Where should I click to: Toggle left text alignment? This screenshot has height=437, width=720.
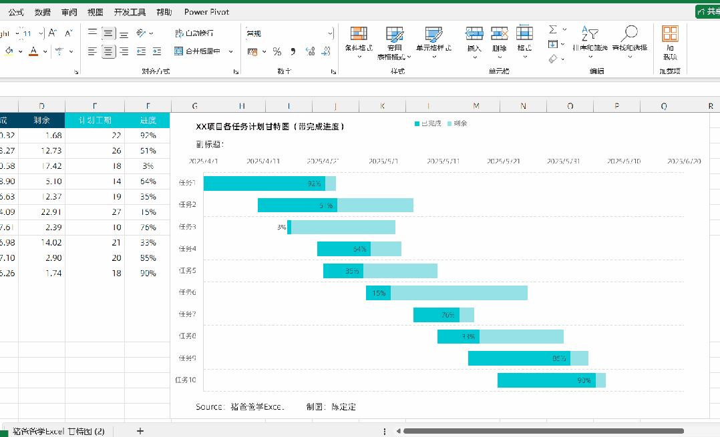[92, 51]
